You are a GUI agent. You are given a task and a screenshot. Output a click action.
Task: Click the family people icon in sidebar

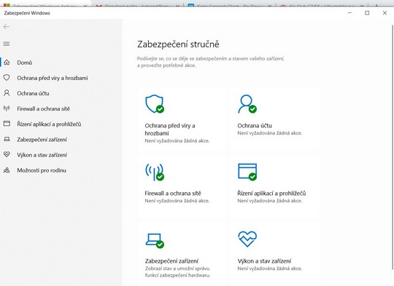point(7,170)
